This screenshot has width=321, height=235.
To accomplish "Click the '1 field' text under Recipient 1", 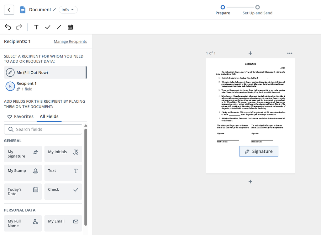I will click(x=27, y=89).
